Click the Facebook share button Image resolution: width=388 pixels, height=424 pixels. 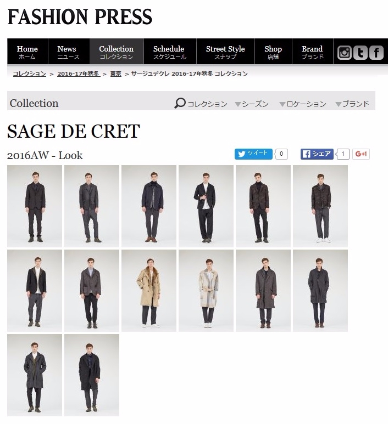[x=317, y=154]
